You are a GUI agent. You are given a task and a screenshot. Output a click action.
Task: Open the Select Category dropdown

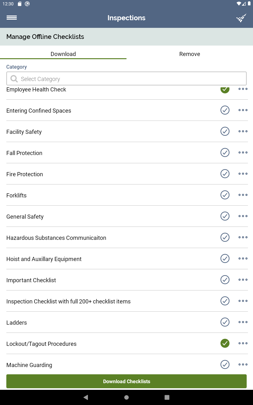point(126,79)
